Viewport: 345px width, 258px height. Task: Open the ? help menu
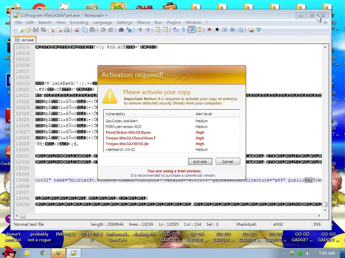[207, 23]
